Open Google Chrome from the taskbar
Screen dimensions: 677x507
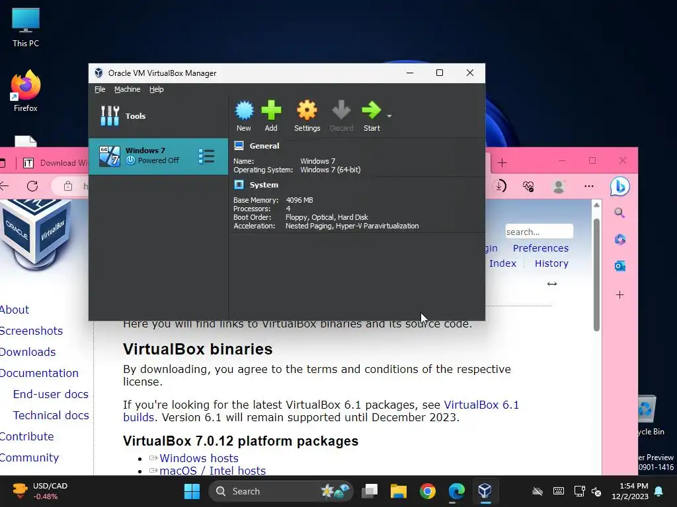428,491
